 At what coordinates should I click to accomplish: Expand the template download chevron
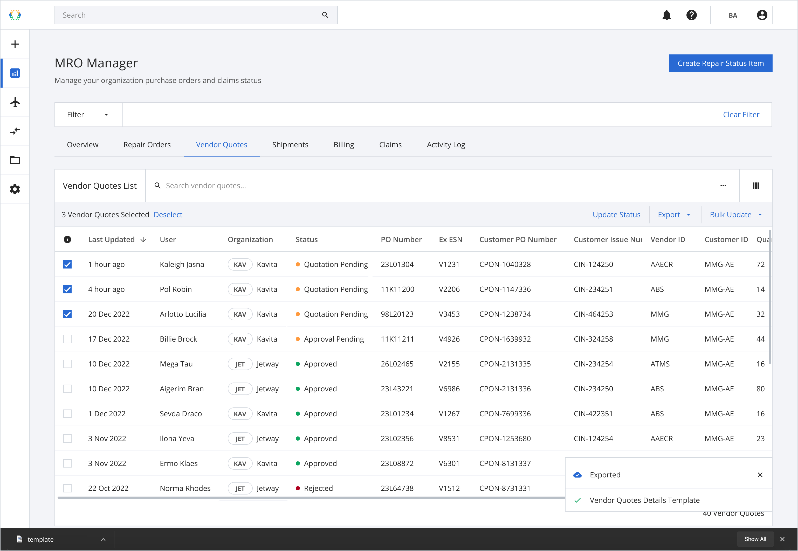(103, 539)
